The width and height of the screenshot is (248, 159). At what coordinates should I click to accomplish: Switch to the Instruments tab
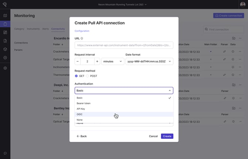[33, 29]
